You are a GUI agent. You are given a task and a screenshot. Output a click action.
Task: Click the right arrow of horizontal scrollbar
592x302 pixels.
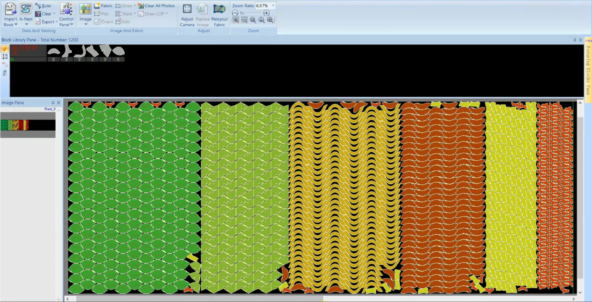(x=573, y=299)
